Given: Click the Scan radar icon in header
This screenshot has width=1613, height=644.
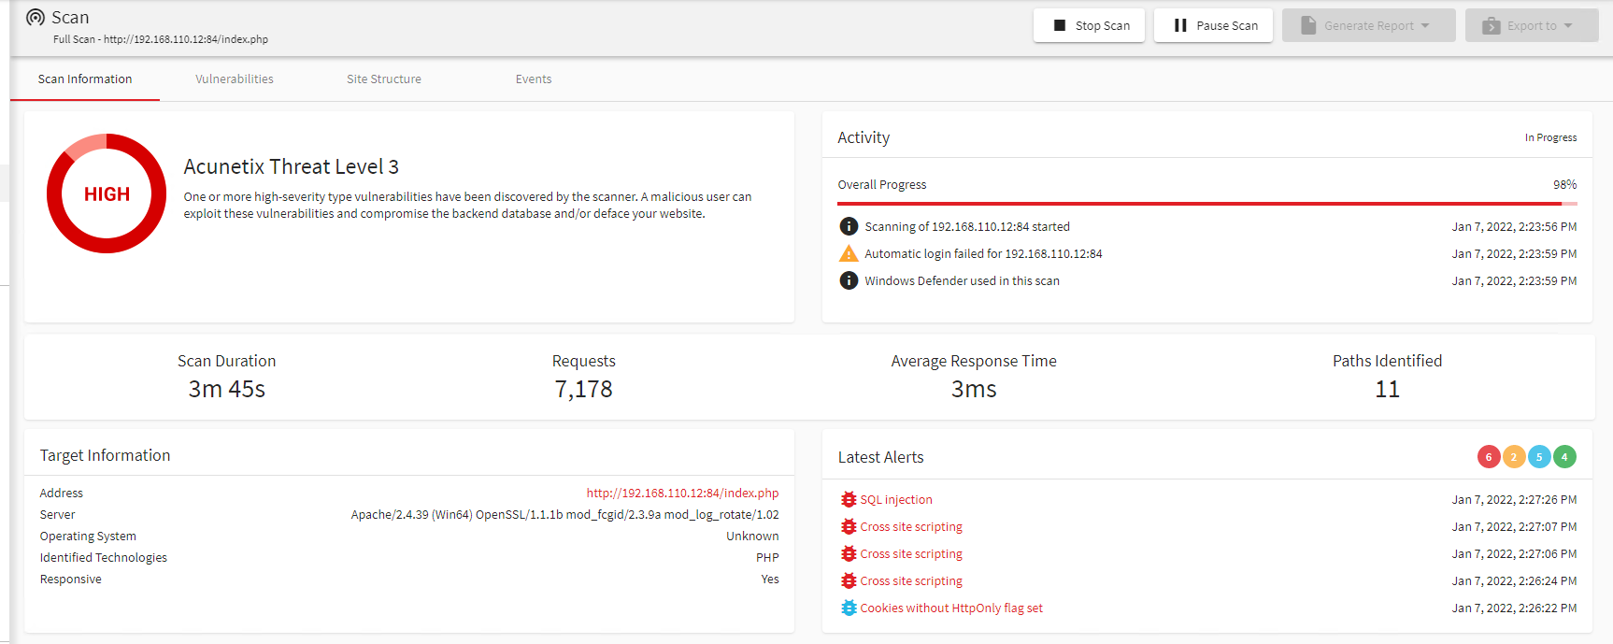Looking at the screenshot, I should point(36,18).
